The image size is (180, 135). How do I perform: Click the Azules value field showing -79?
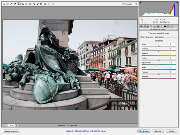pos(172,67)
